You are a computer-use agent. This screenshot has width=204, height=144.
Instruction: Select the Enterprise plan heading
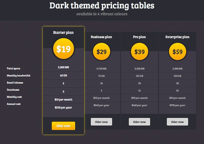(x=177, y=37)
